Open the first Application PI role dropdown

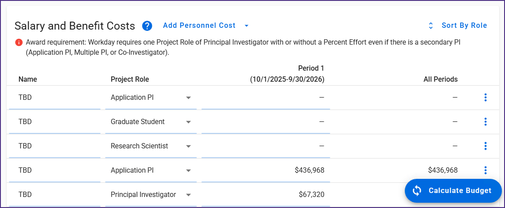coord(188,98)
